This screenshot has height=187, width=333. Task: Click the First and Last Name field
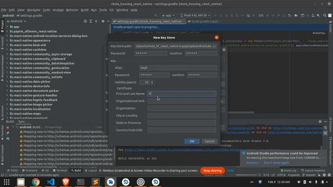pos(182,94)
